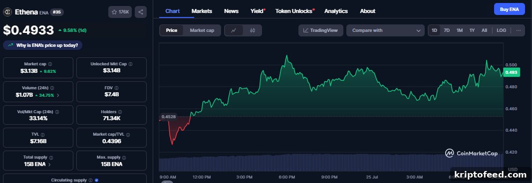Click Vol/Mkt Cap info icon
Image resolution: width=532 pixels, height=183 pixels.
click(57, 112)
